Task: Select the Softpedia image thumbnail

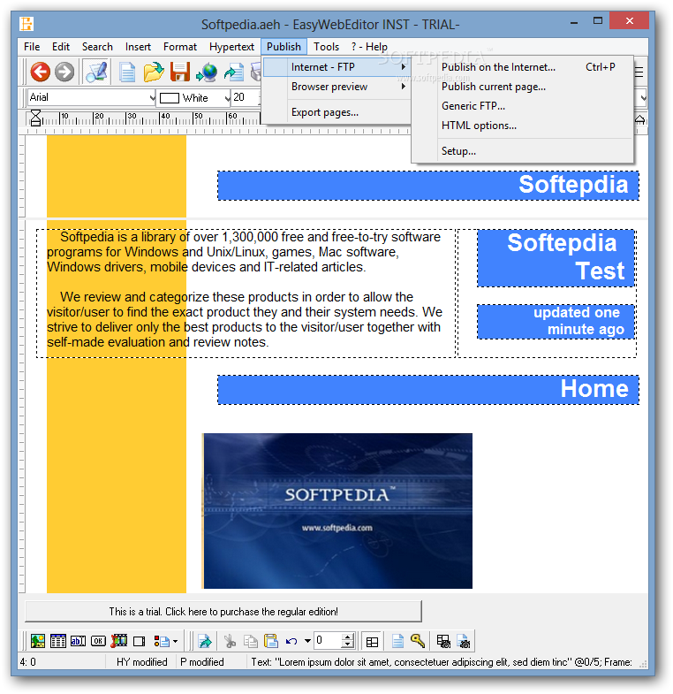Action: pos(337,511)
